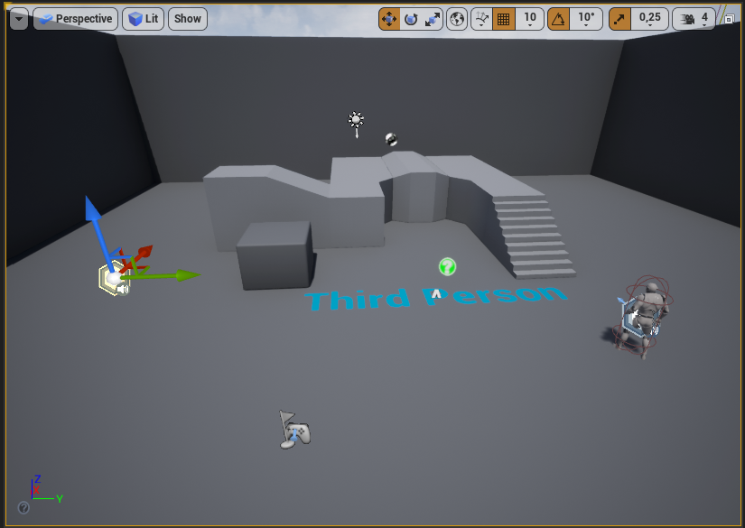The image size is (745, 528).
Task: Select the small cube mesh
Action: (275, 255)
